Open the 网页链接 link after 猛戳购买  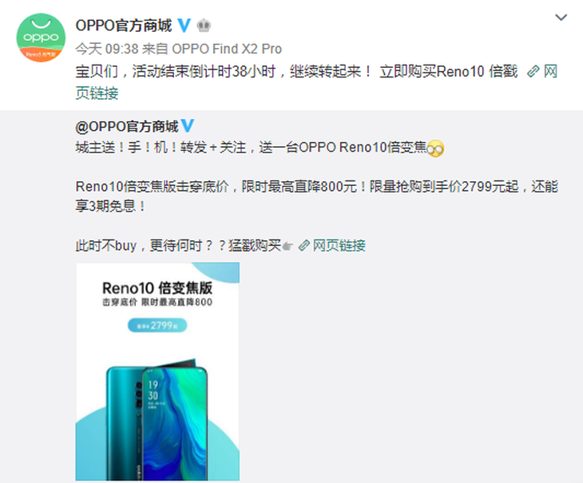(339, 246)
